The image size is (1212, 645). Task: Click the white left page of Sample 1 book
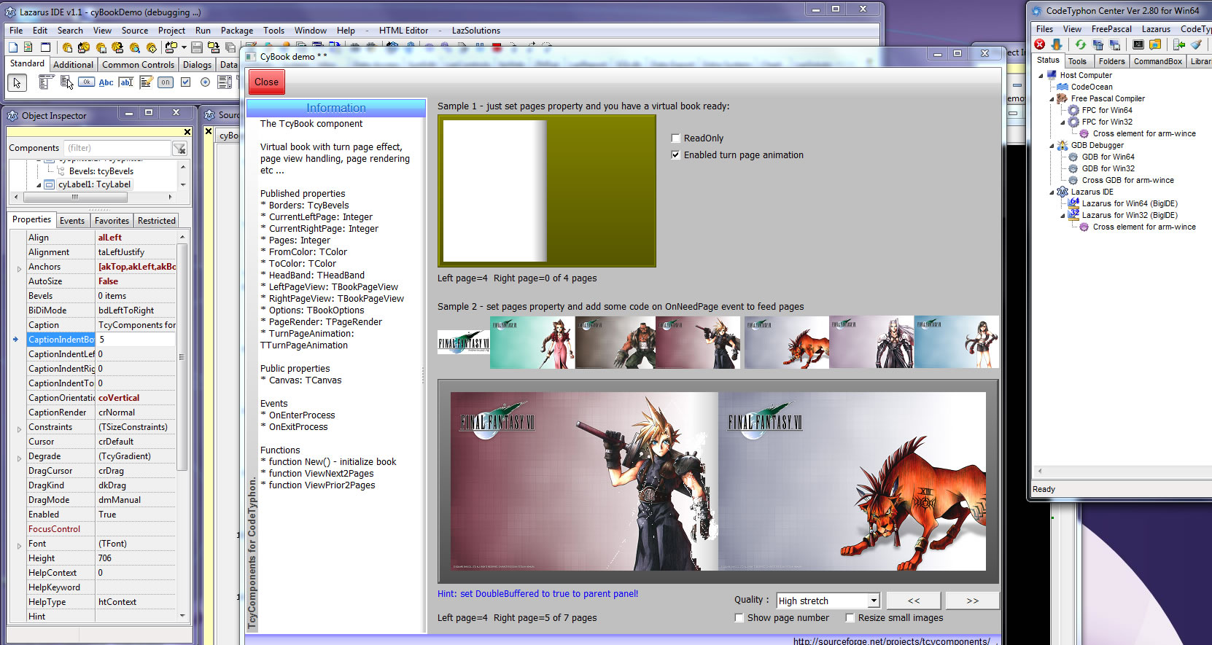(x=495, y=191)
